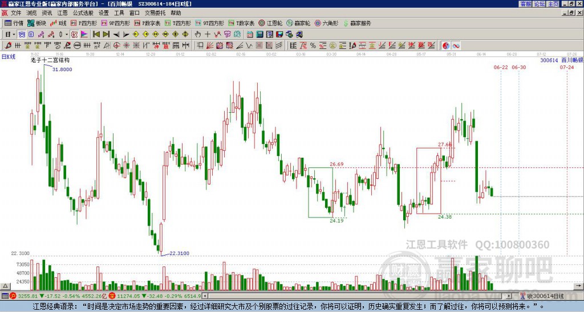
Task: Click the 老子十二宫结构 chart title
Action: pyautogui.click(x=50, y=60)
